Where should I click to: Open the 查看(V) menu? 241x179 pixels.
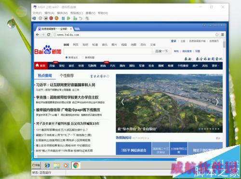[90, 13]
